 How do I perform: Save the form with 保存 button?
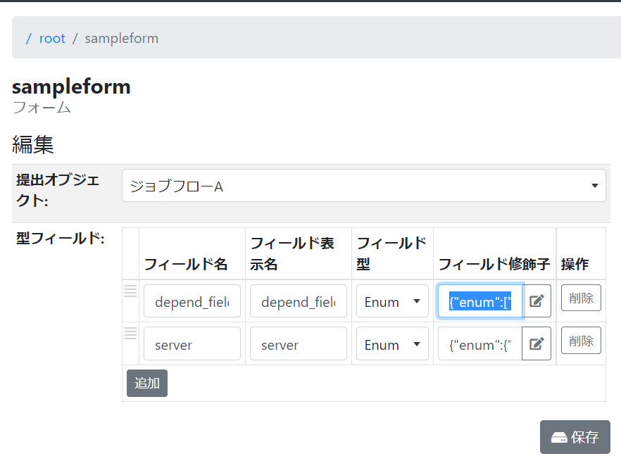(575, 437)
